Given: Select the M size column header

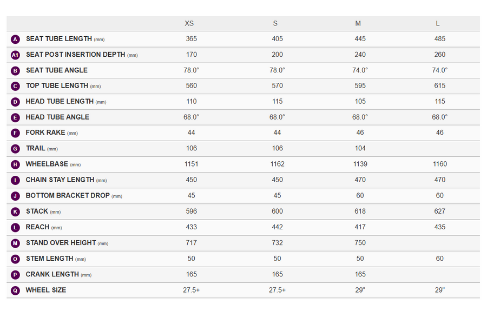Looking at the screenshot, I should coord(358,23).
